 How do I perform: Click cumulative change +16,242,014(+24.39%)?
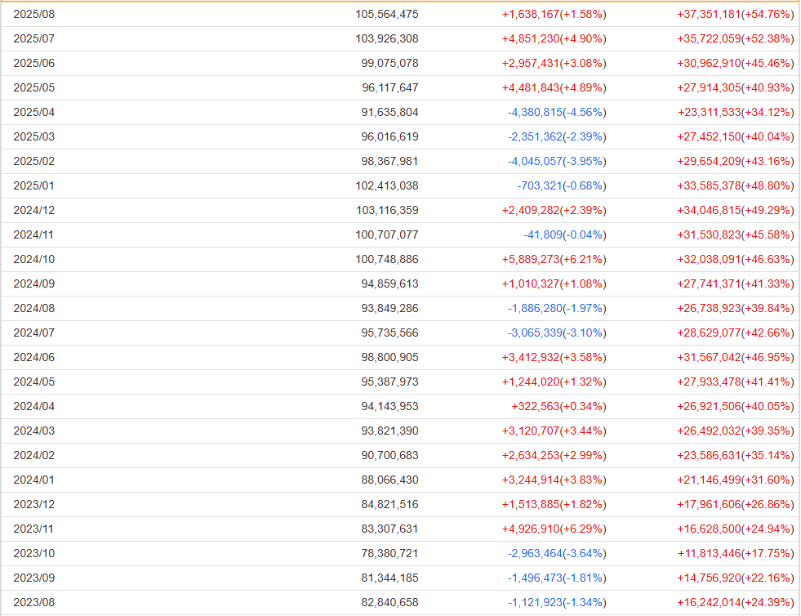tap(736, 603)
